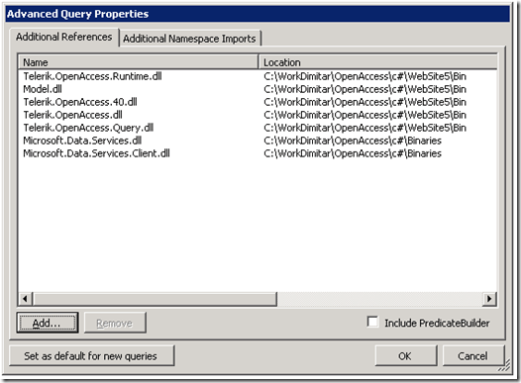Click the location path of Model.dll
This screenshot has width=521, height=383.
pyautogui.click(x=365, y=89)
